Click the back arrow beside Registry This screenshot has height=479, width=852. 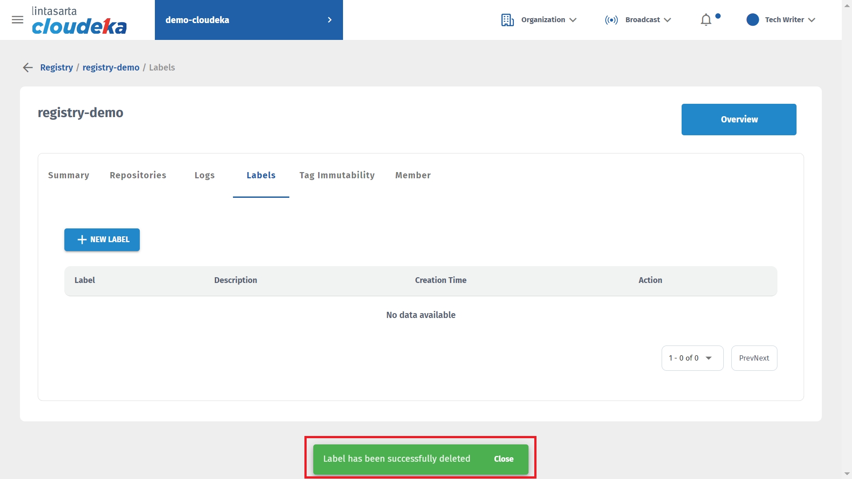click(28, 67)
